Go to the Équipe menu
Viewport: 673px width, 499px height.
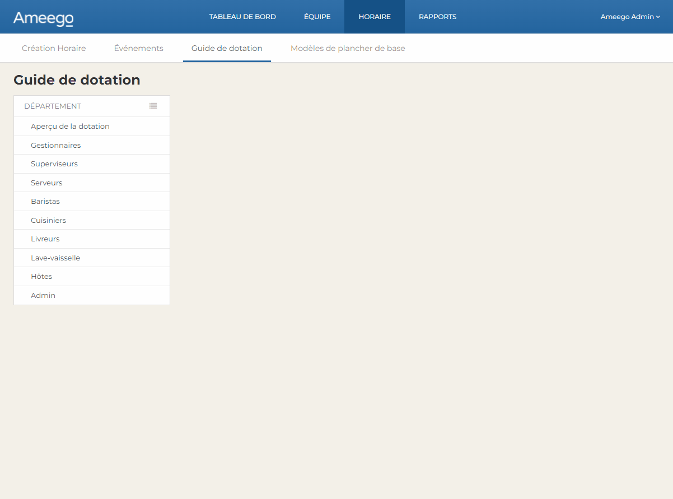coord(317,17)
